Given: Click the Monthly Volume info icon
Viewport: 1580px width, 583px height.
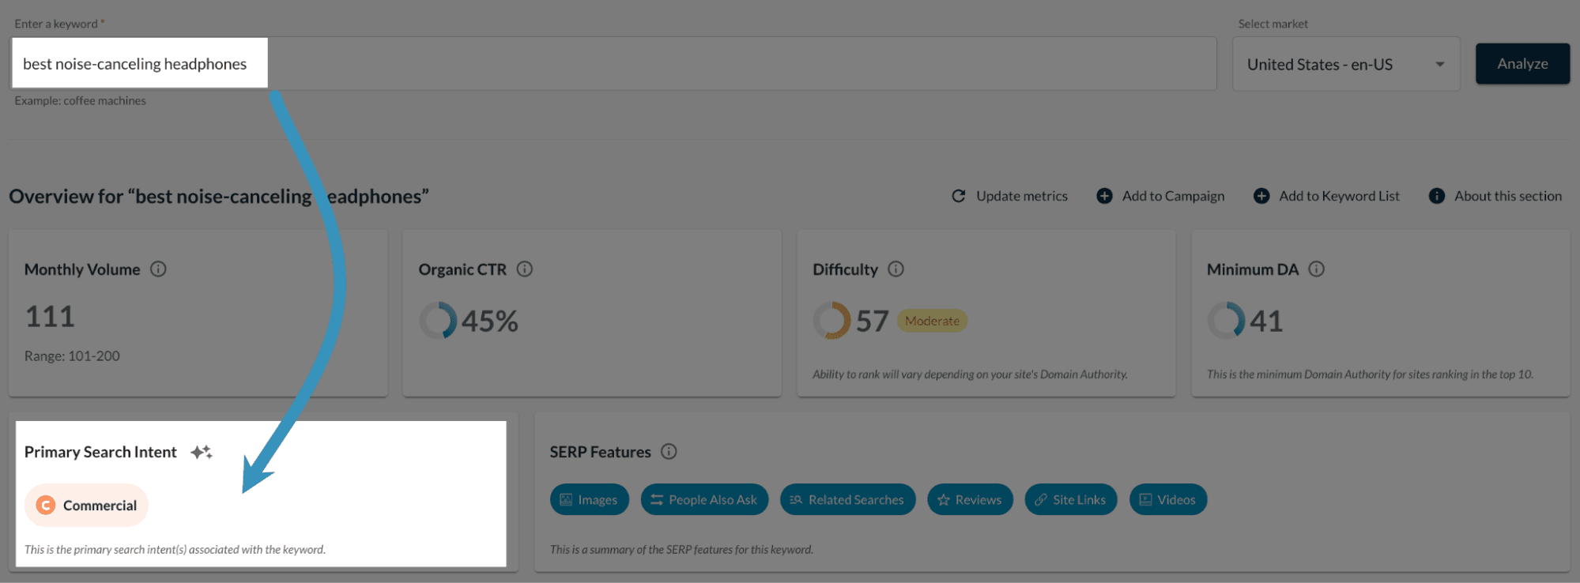Looking at the screenshot, I should (158, 269).
